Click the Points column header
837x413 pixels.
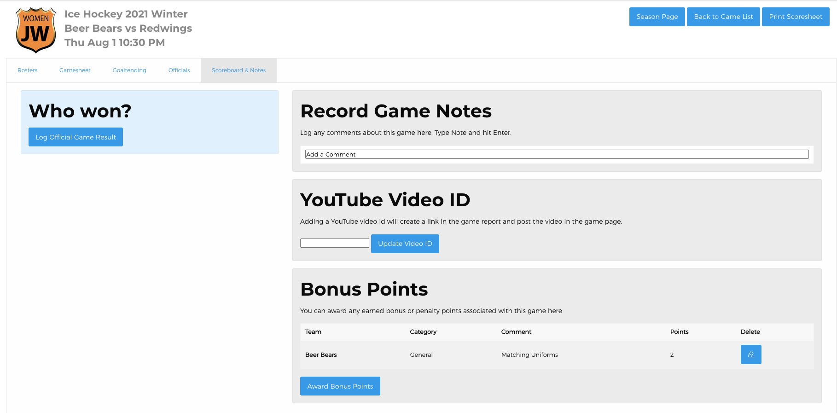[680, 332]
